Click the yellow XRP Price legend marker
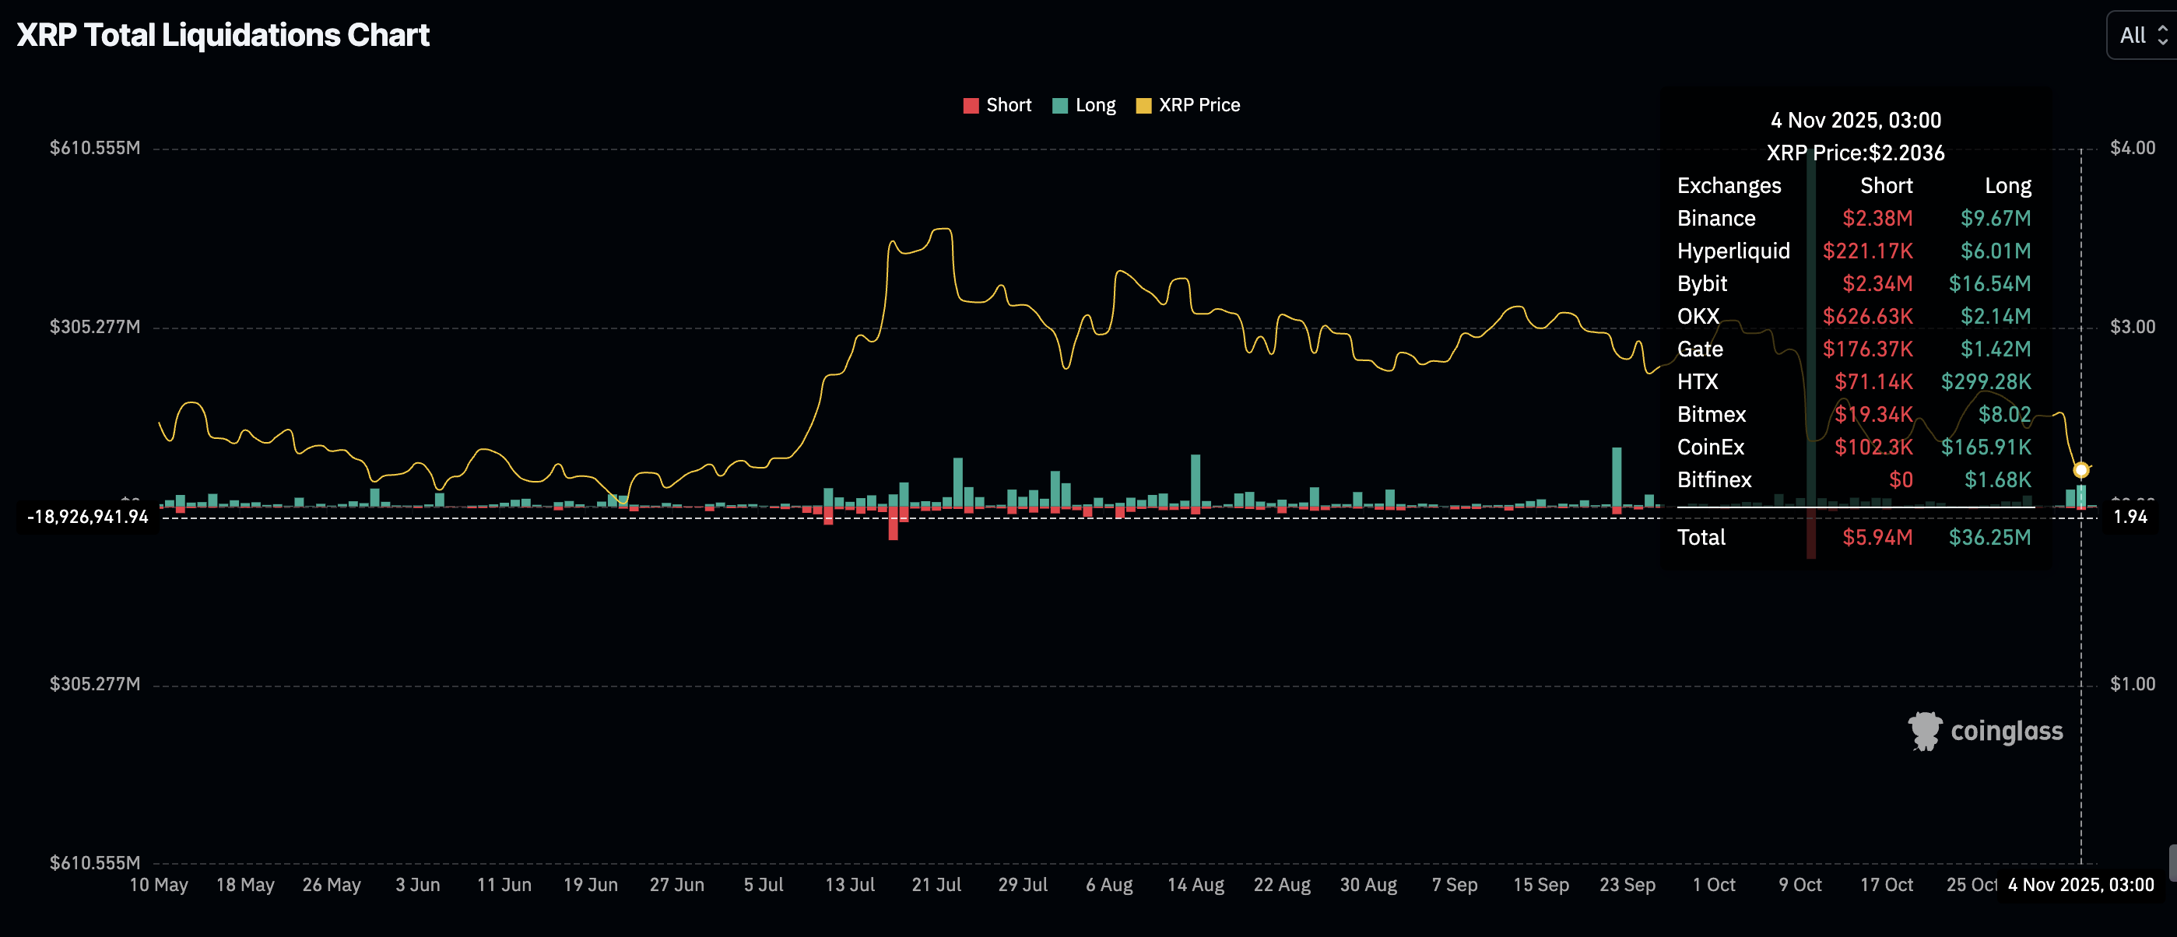Viewport: 2177px width, 937px height. click(x=1143, y=105)
